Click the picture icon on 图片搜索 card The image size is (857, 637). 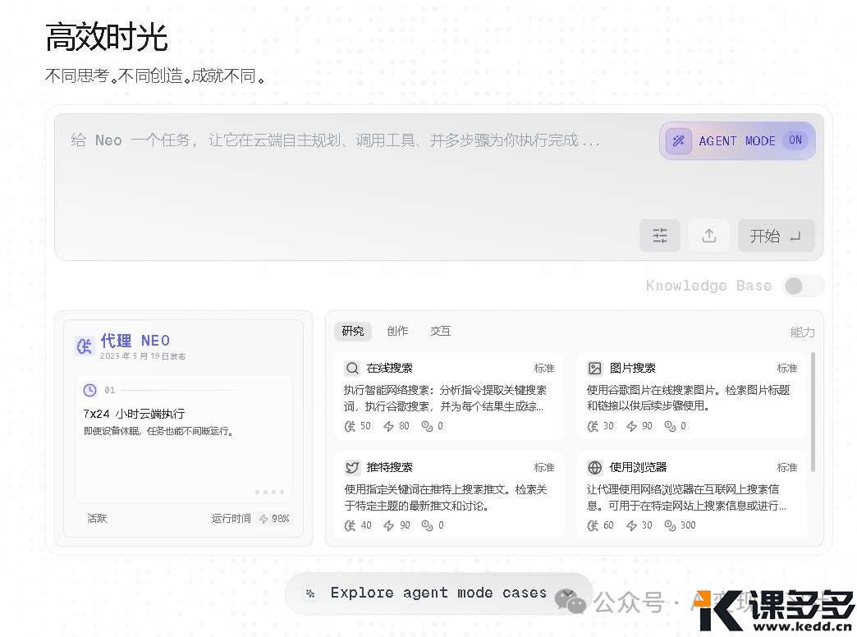point(594,368)
